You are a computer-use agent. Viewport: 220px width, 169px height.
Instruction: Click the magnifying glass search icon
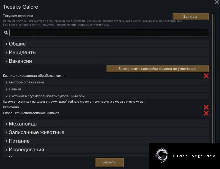point(6,33)
